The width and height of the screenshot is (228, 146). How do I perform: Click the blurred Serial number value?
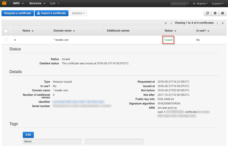[82, 106]
